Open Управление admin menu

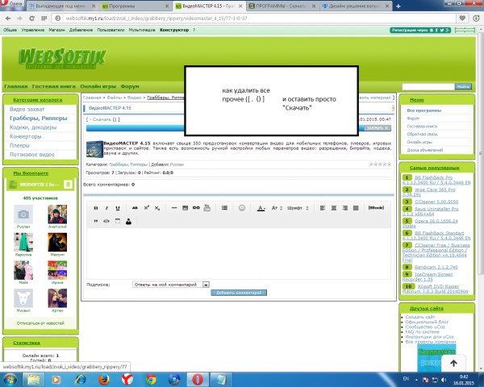pos(33,30)
